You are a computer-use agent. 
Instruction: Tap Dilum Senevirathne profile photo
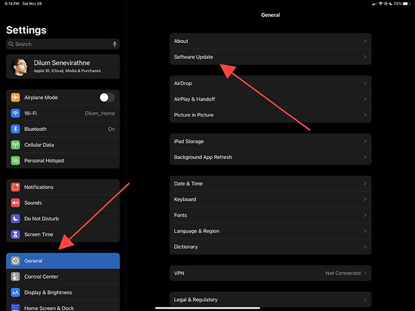point(20,66)
